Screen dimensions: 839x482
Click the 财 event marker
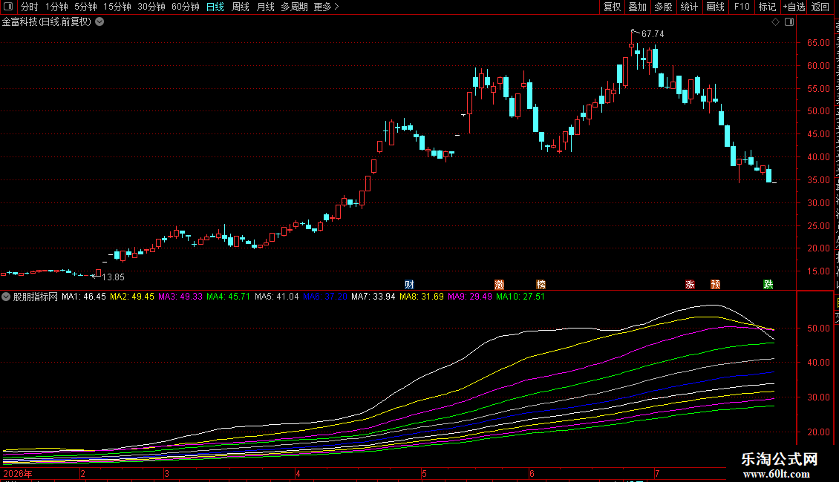[409, 284]
